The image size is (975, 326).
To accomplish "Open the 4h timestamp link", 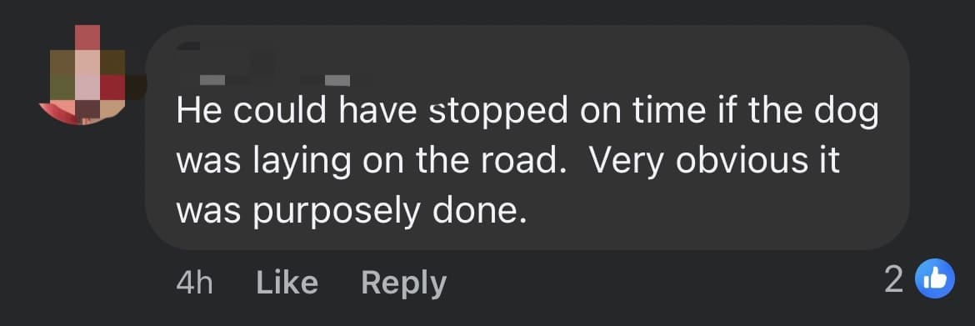I will 194,283.
